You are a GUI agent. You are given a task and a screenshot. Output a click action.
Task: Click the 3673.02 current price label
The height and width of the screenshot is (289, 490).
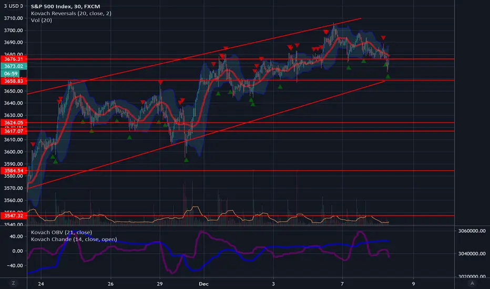14,66
